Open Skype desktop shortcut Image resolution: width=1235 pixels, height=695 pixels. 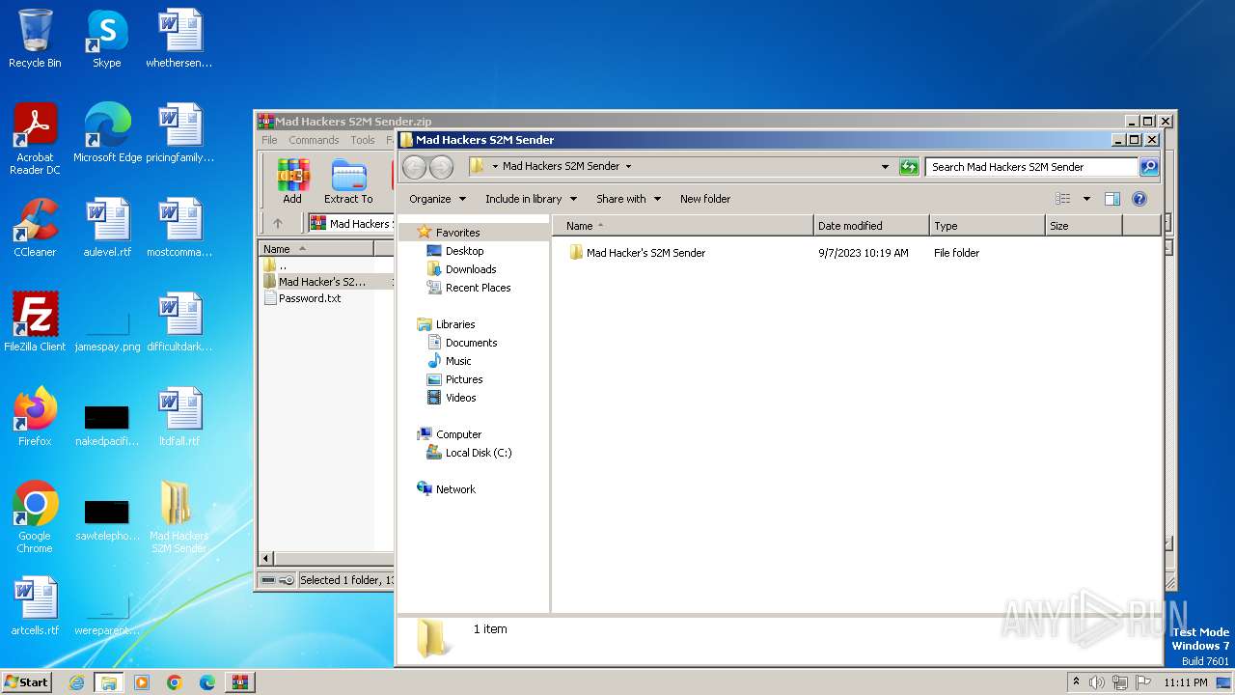106,40
